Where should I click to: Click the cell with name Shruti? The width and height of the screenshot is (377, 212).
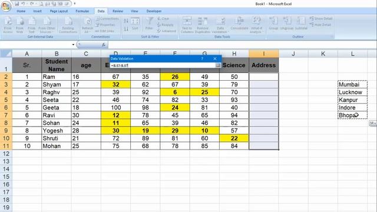coord(57,138)
